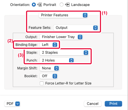Click the Binding Edge blue arrows icon
Image resolution: width=128 pixels, height=110 pixels.
click(55, 45)
